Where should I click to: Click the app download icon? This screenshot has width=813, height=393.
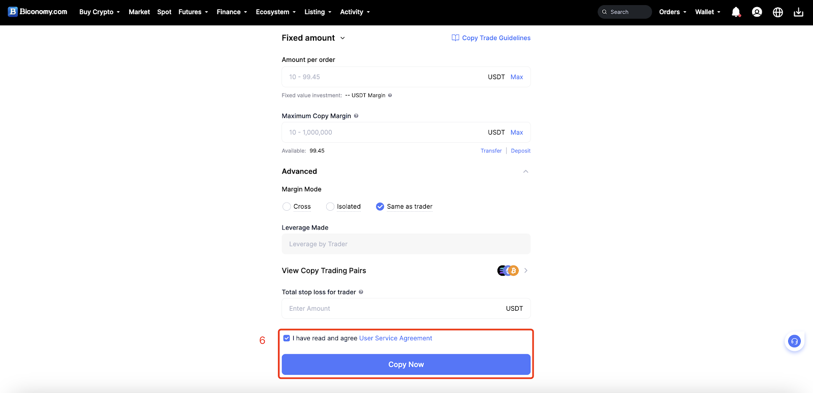[x=798, y=12]
